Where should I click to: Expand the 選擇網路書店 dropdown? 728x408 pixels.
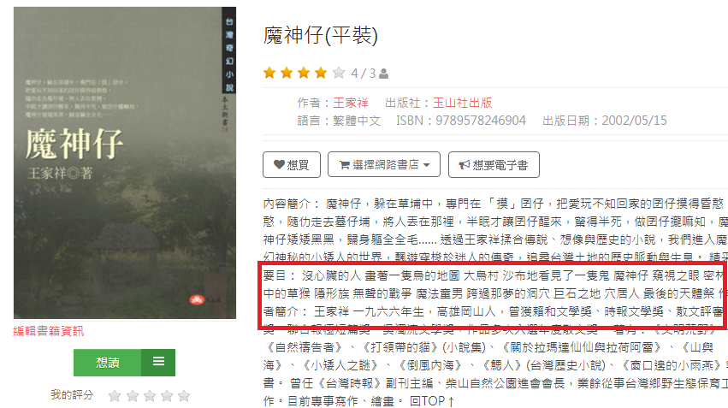[384, 164]
